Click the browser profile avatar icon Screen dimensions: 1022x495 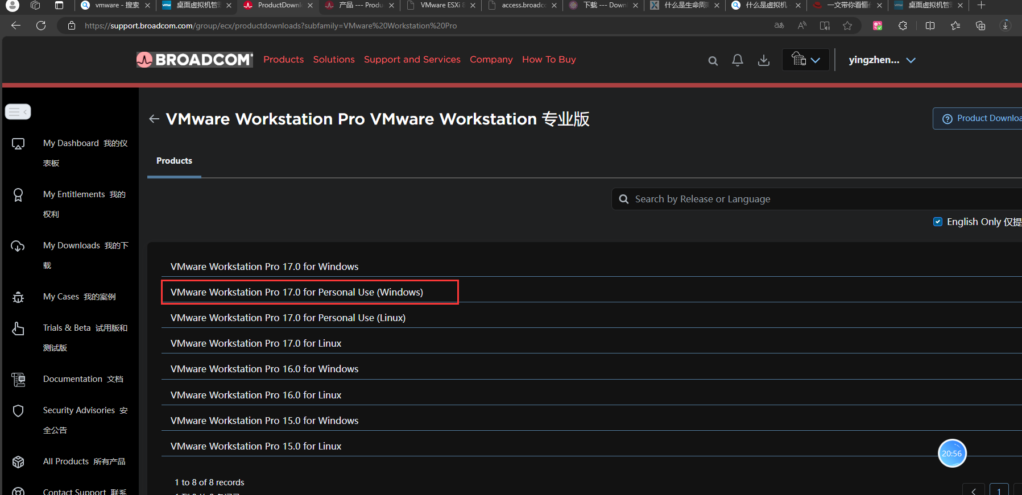point(12,5)
